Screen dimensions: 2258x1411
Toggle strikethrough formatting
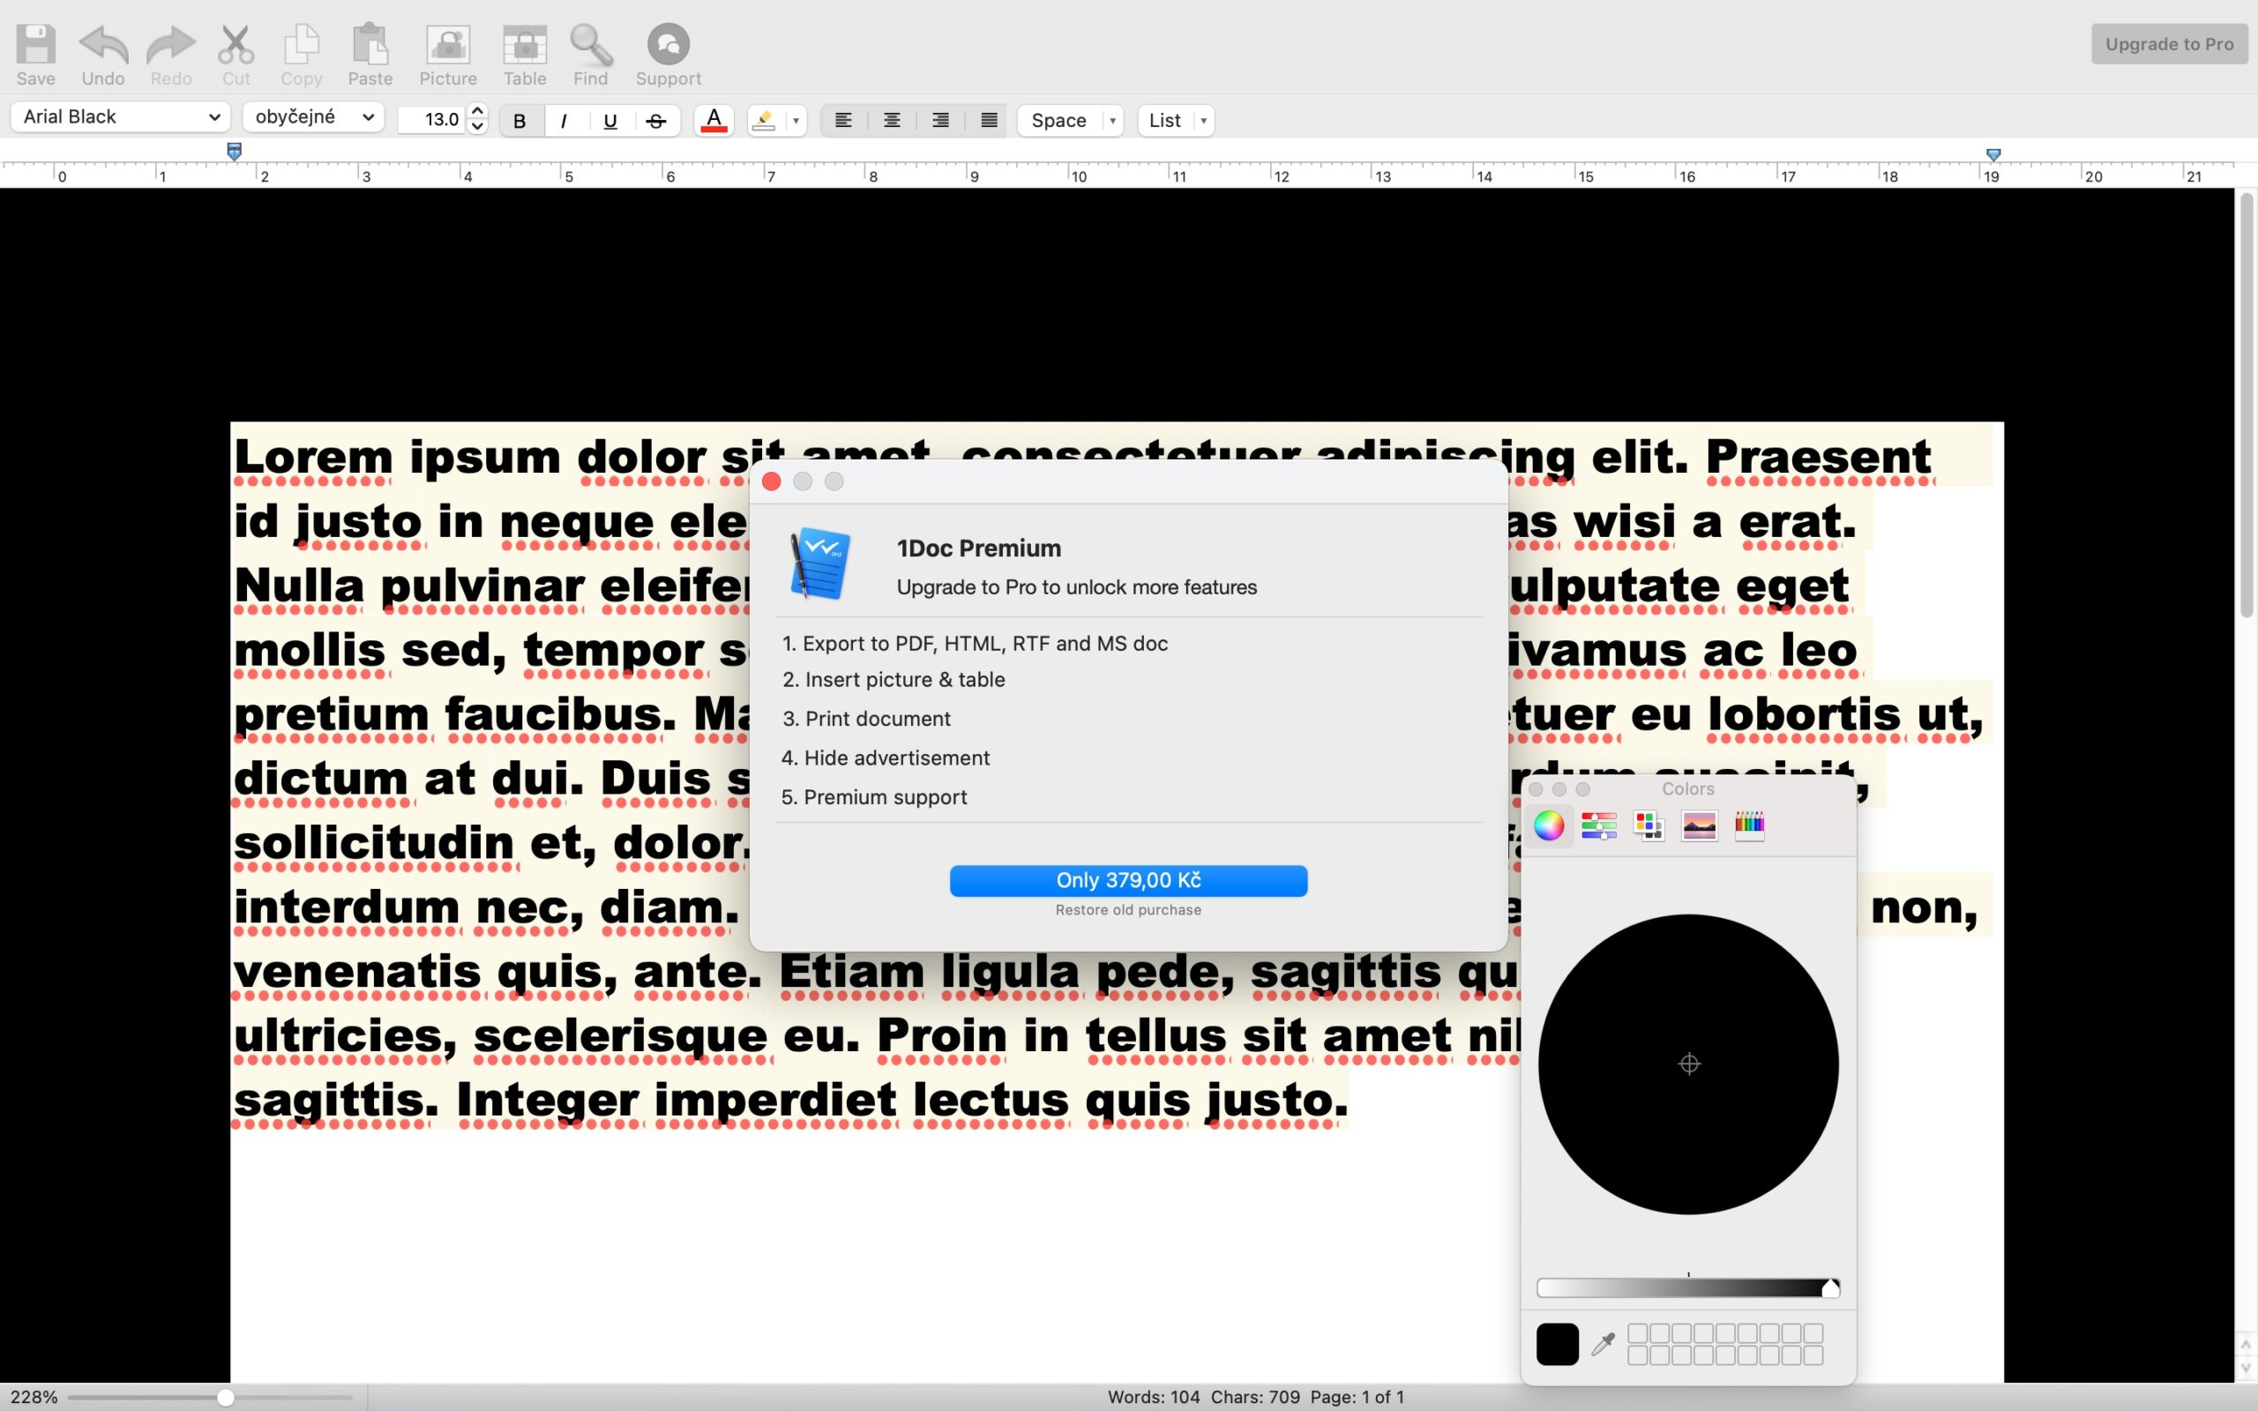[656, 122]
